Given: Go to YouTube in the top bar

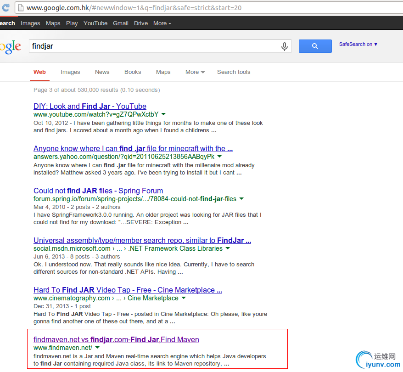Looking at the screenshot, I should 95,23.
